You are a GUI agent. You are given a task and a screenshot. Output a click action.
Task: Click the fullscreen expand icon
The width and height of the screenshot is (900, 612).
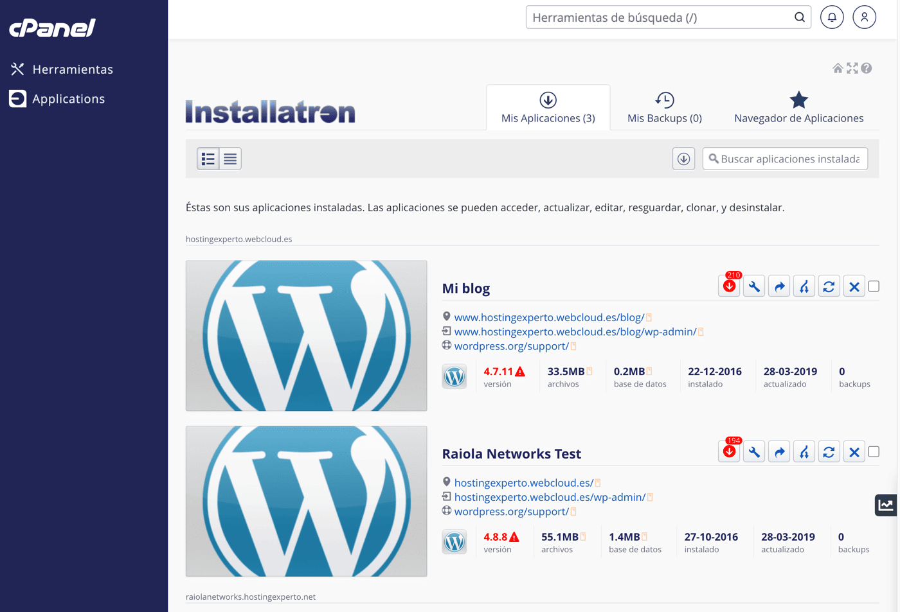(x=852, y=68)
